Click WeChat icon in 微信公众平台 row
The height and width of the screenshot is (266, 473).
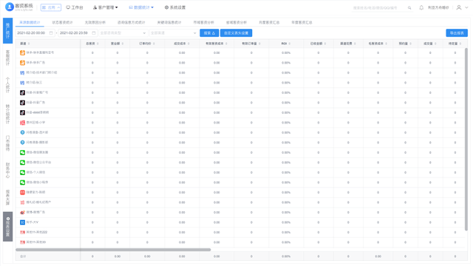[x=22, y=163]
